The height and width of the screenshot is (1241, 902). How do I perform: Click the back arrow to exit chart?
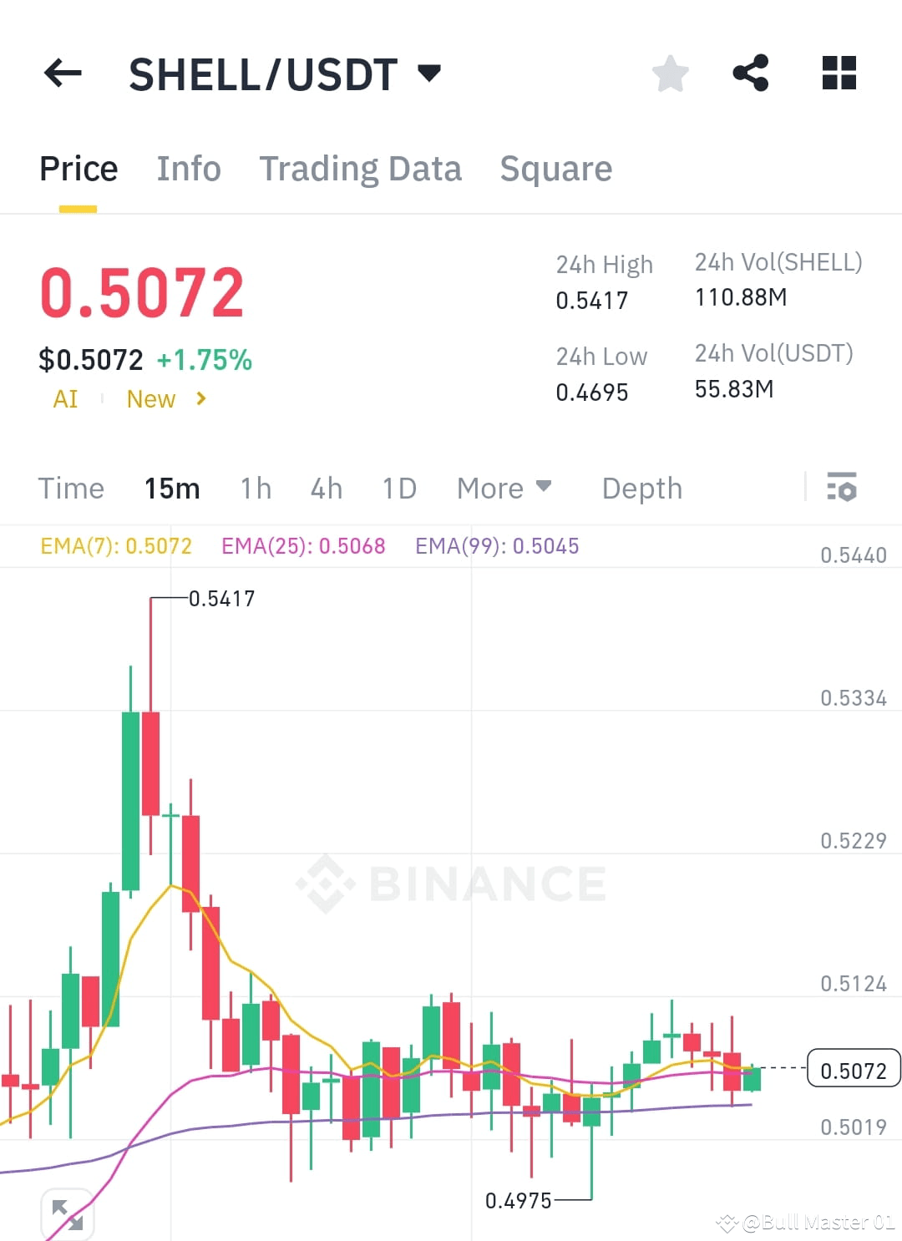pos(63,73)
